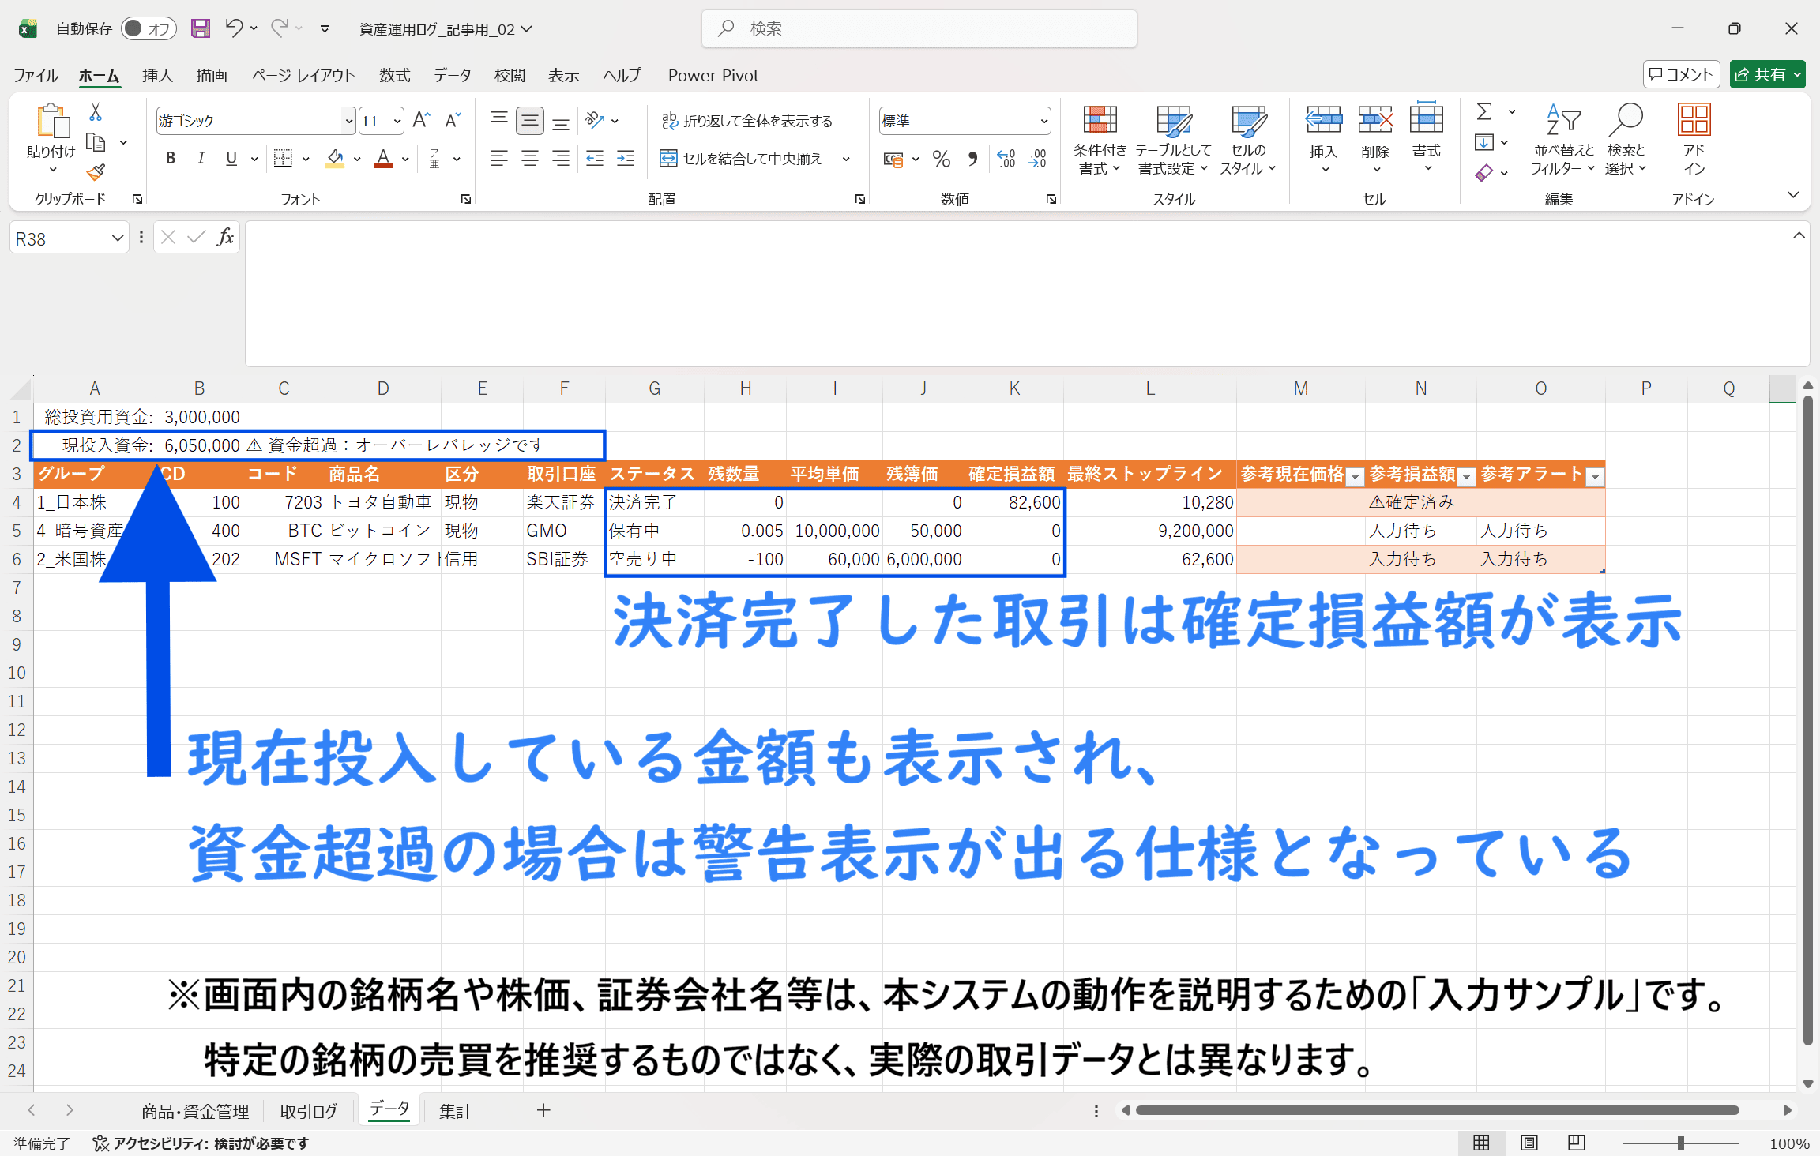This screenshot has width=1820, height=1156.
Task: Click the AutoSum sigma icon
Action: pos(1484,112)
